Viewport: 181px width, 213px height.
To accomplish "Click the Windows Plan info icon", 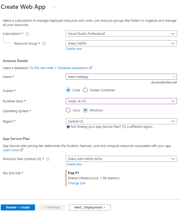I will 48,159.
